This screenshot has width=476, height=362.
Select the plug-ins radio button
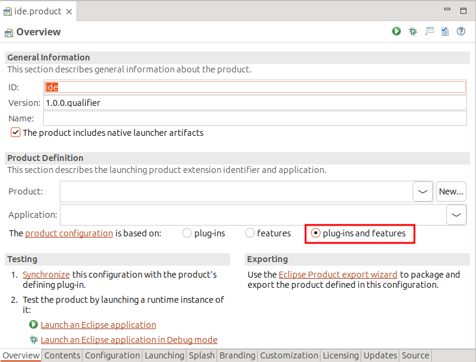[x=187, y=233]
